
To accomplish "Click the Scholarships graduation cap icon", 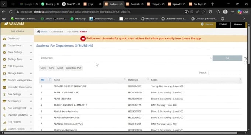I will click(x=4, y=101).
